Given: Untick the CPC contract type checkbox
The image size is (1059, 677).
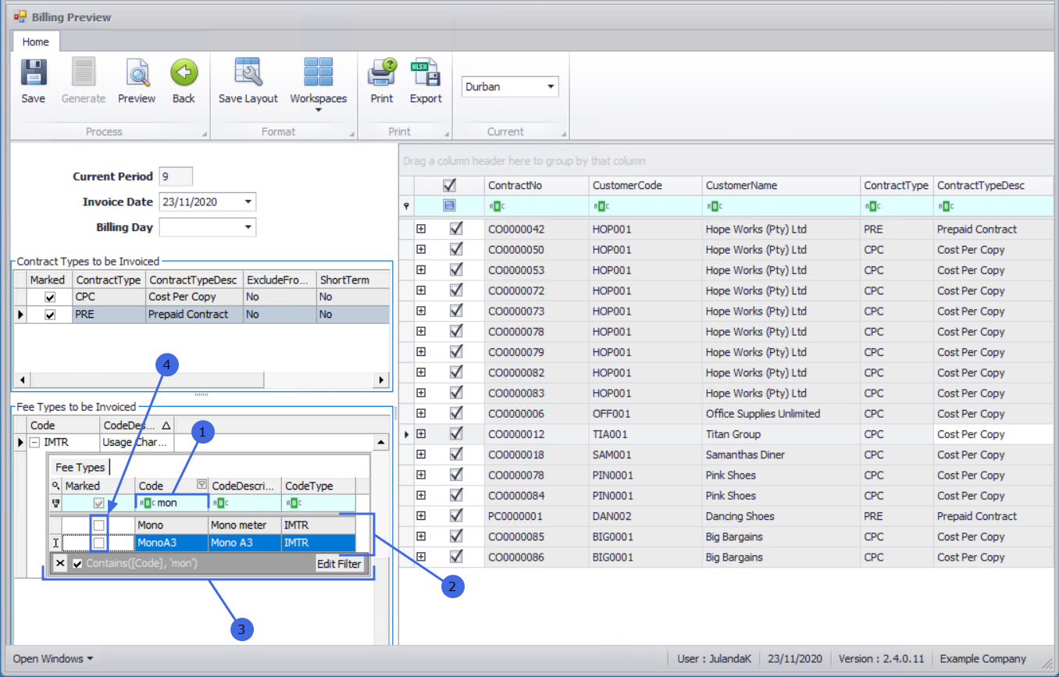Looking at the screenshot, I should pyautogui.click(x=50, y=298).
